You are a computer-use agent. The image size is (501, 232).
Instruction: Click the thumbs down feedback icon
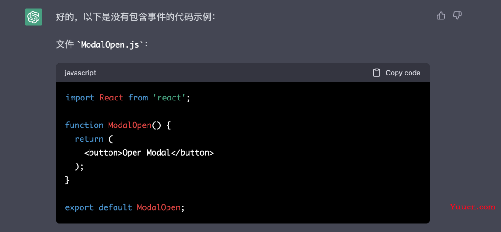[457, 16]
